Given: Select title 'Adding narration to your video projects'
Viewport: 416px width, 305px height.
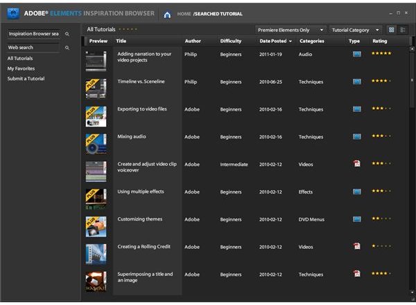Looking at the screenshot, I should 144,57.
